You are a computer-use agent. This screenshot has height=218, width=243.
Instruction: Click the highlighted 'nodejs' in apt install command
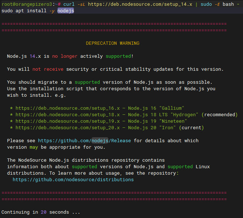click(x=66, y=11)
